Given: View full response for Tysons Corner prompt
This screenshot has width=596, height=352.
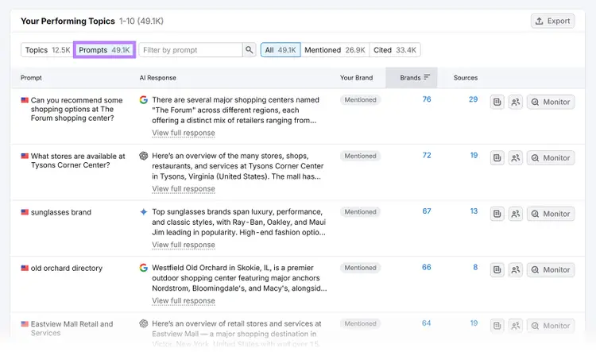Looking at the screenshot, I should click(x=184, y=188).
